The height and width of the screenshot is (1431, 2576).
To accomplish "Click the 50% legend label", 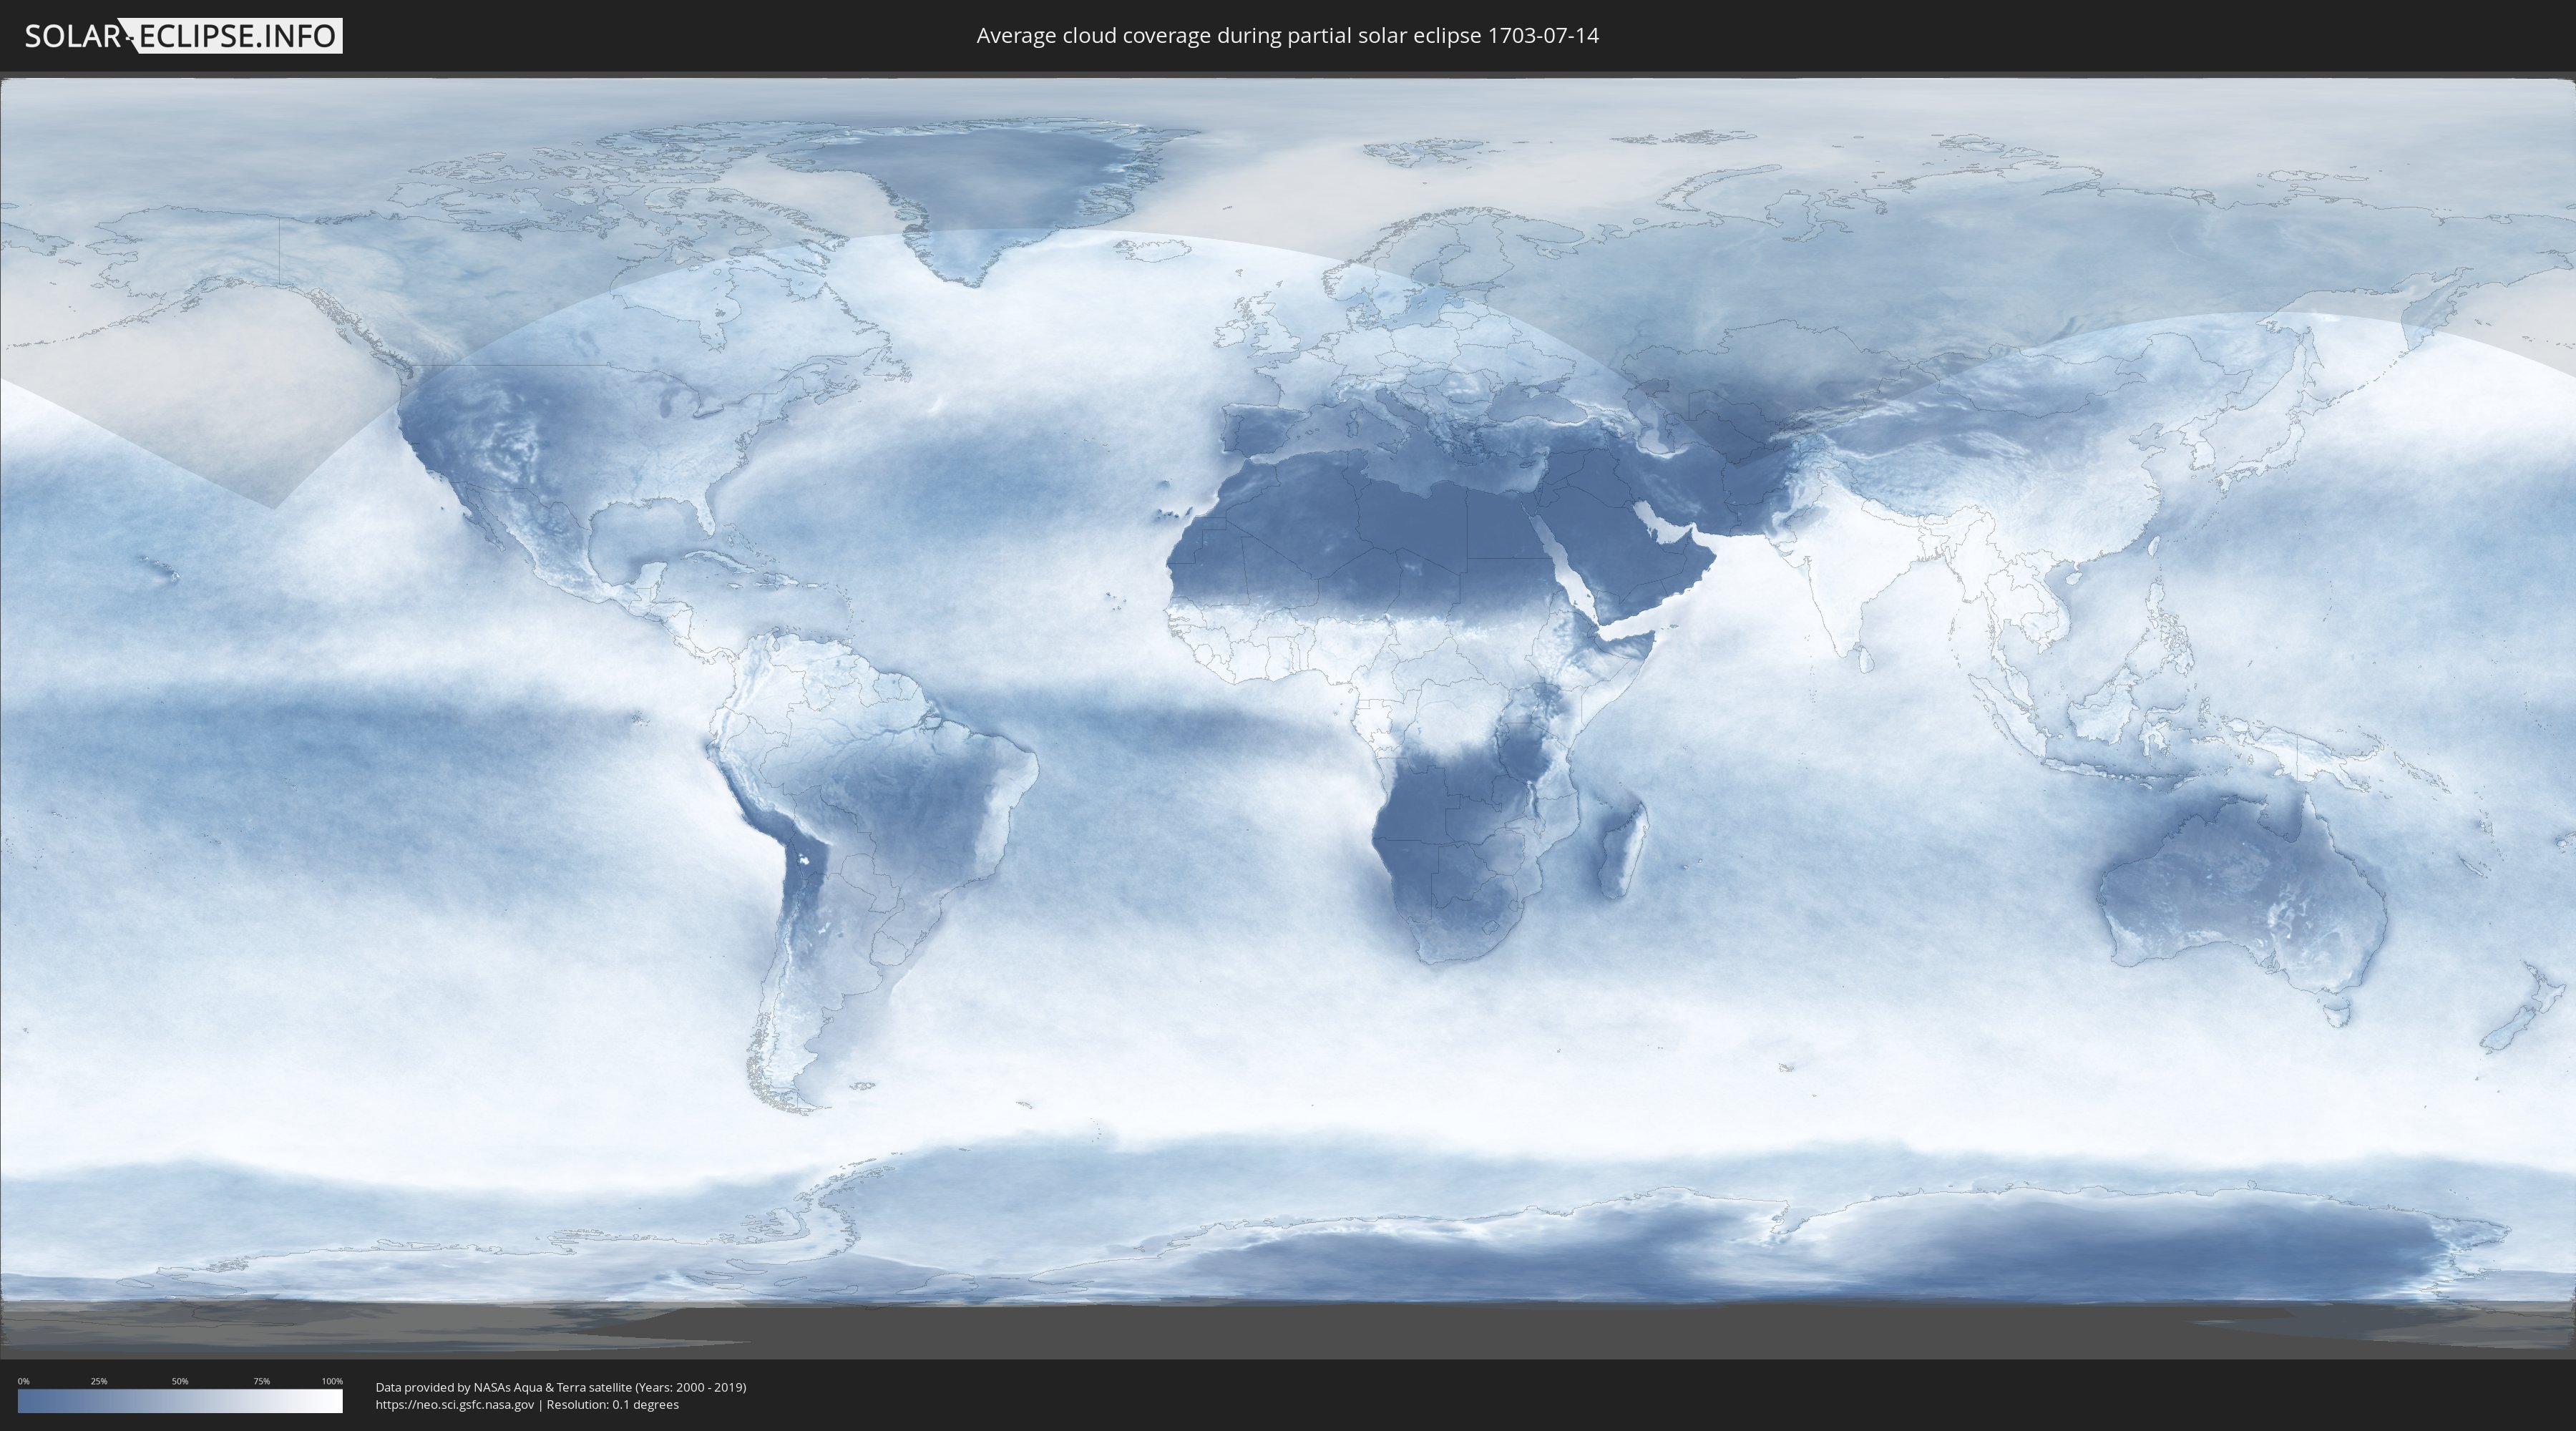I will pyautogui.click(x=180, y=1381).
